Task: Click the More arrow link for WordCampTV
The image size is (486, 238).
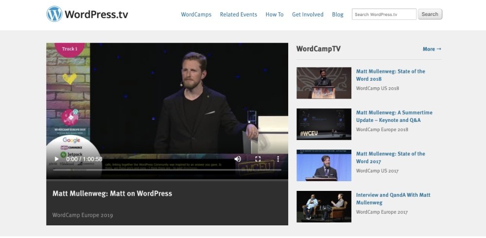Action: pyautogui.click(x=432, y=49)
